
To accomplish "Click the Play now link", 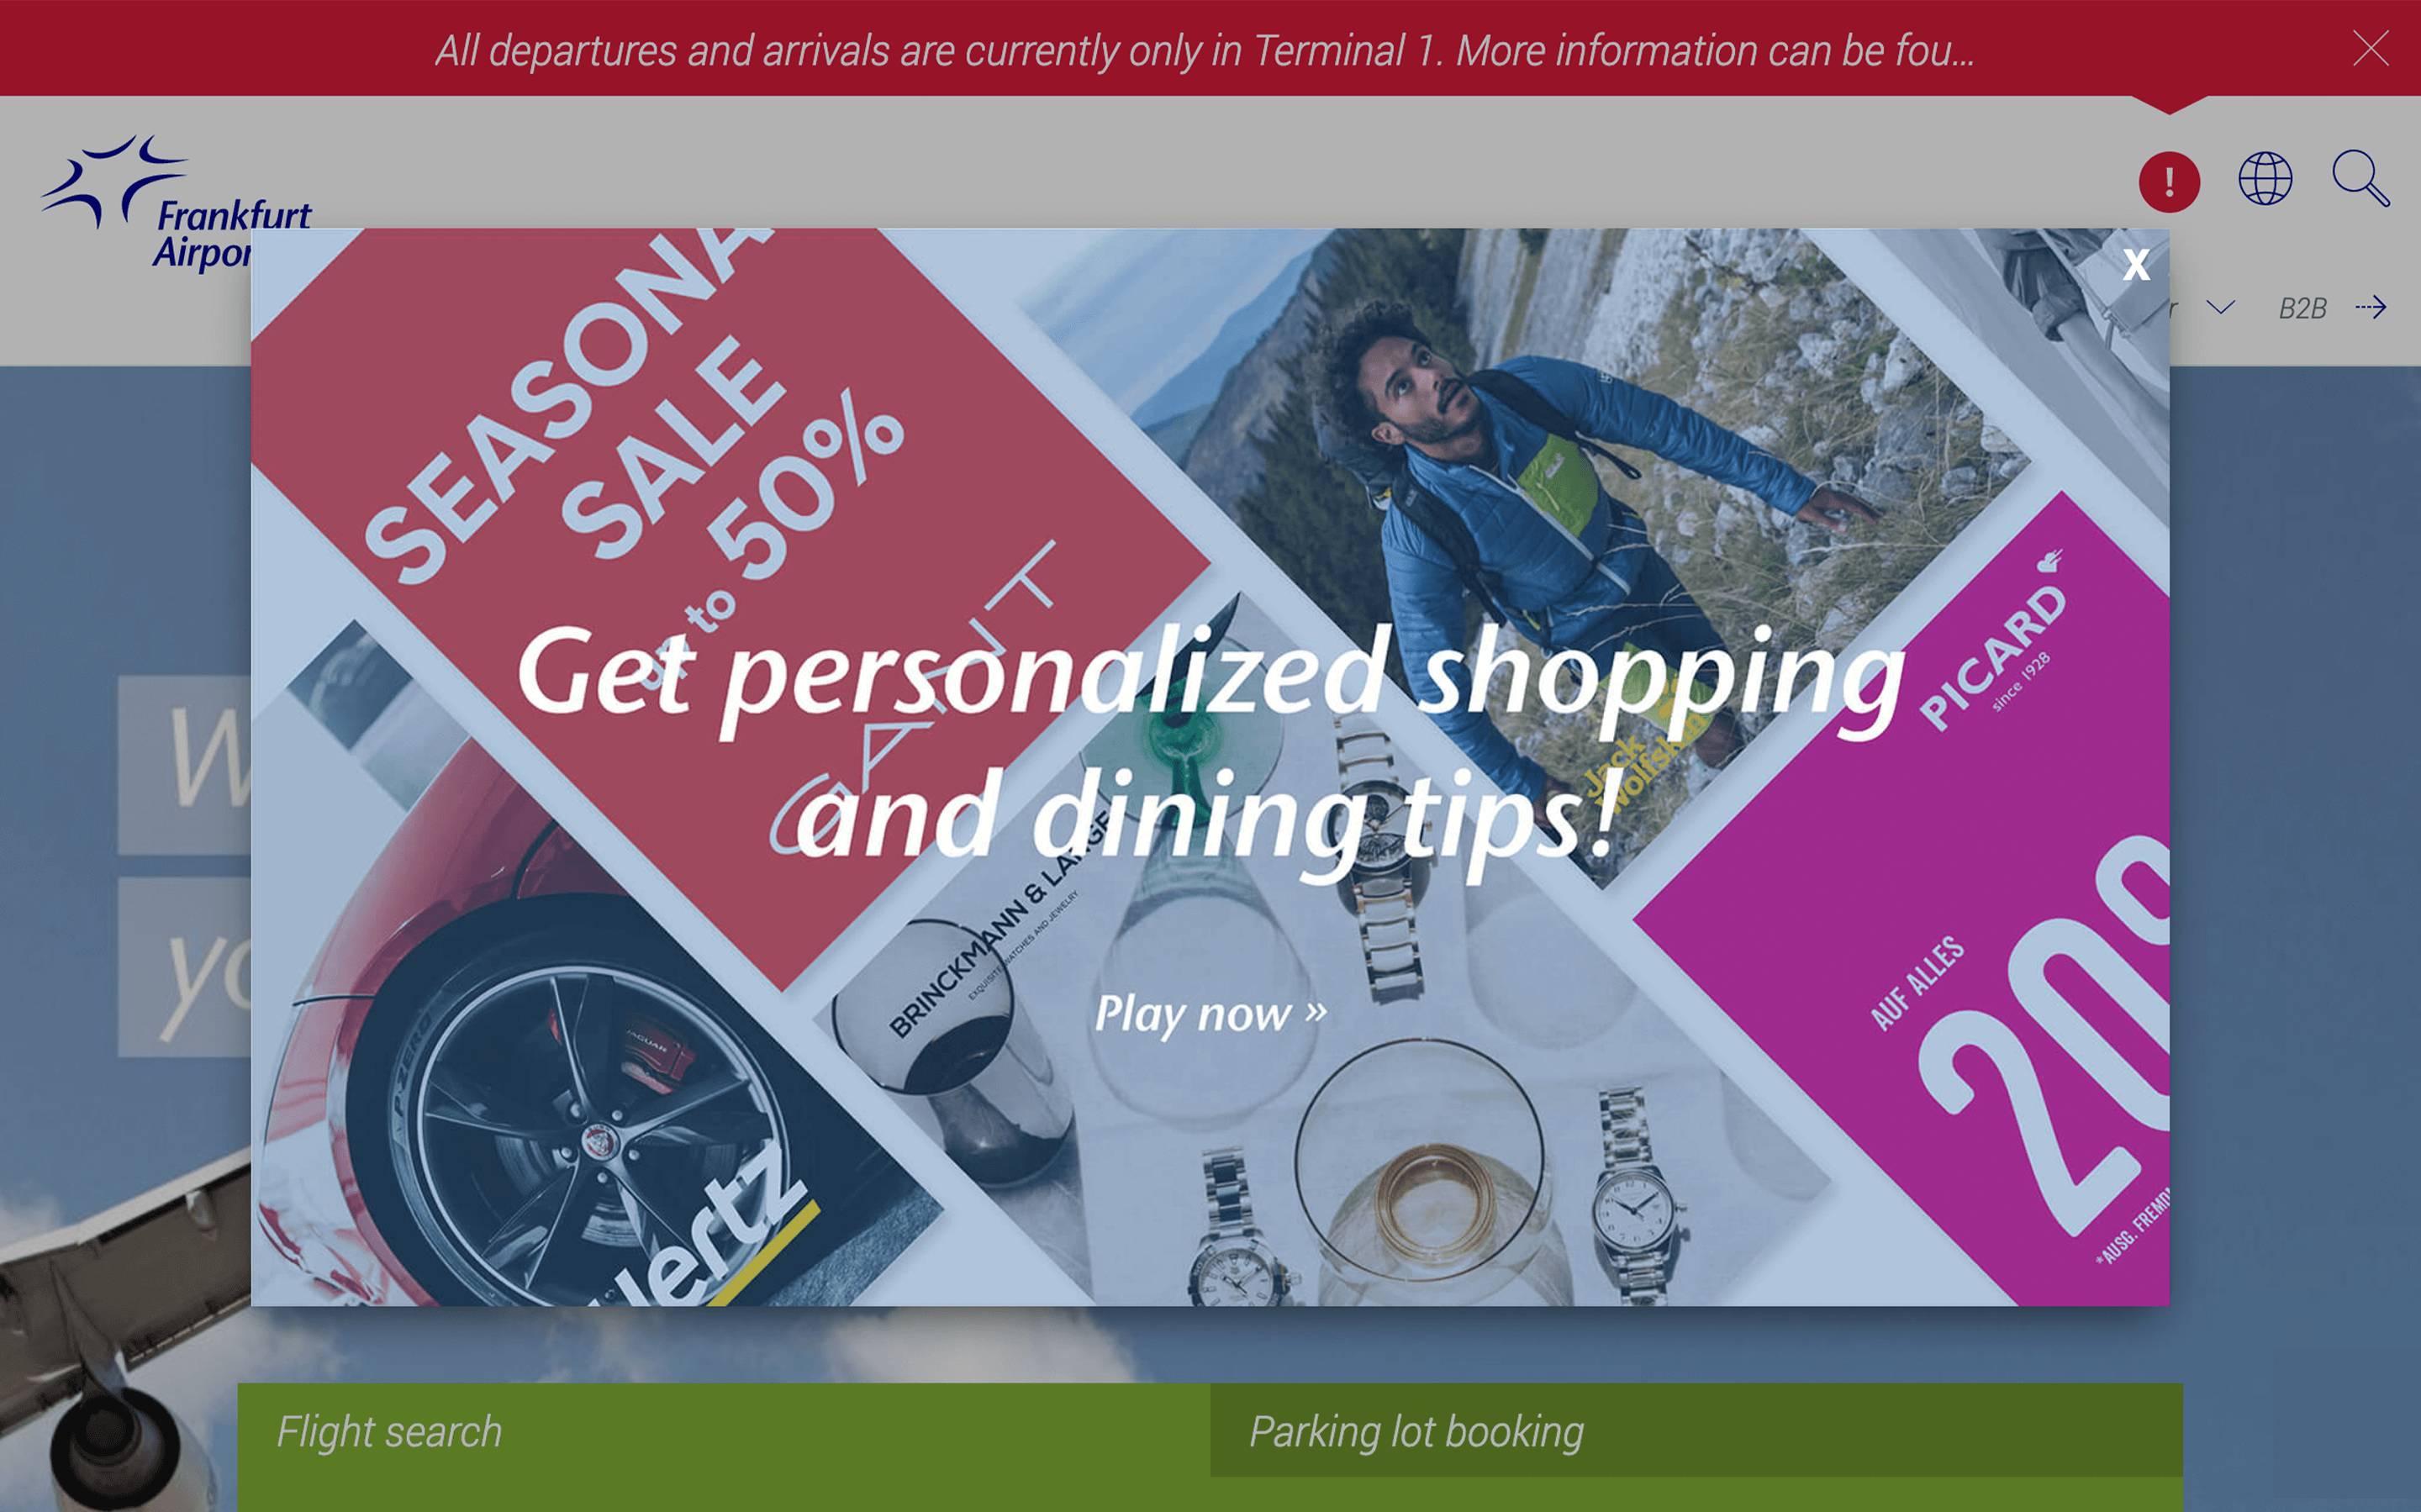I will coord(1211,1014).
